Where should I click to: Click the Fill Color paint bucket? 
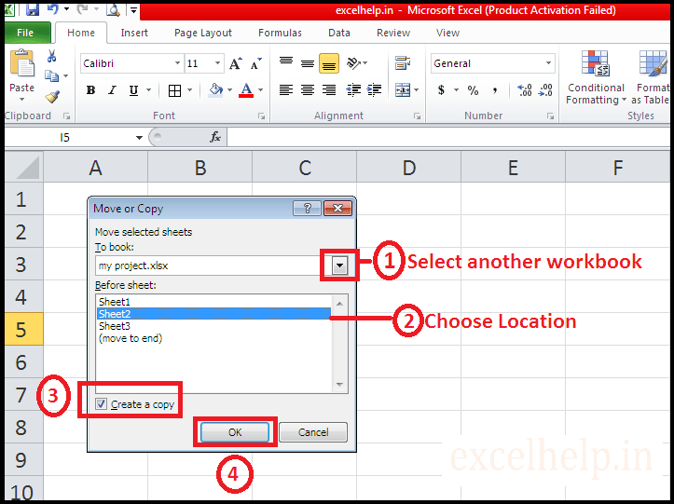pyautogui.click(x=215, y=89)
